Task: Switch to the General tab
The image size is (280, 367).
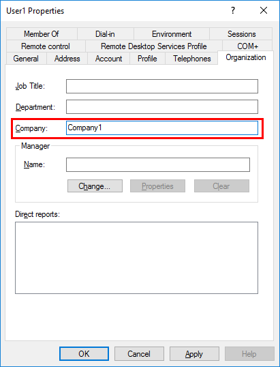Action: (x=26, y=58)
